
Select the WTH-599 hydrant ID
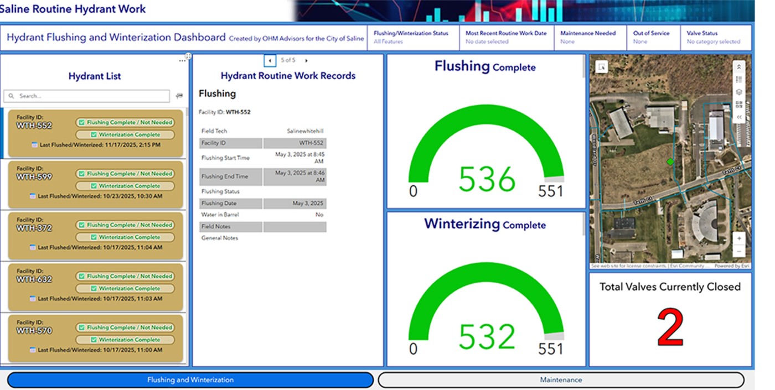(x=34, y=177)
